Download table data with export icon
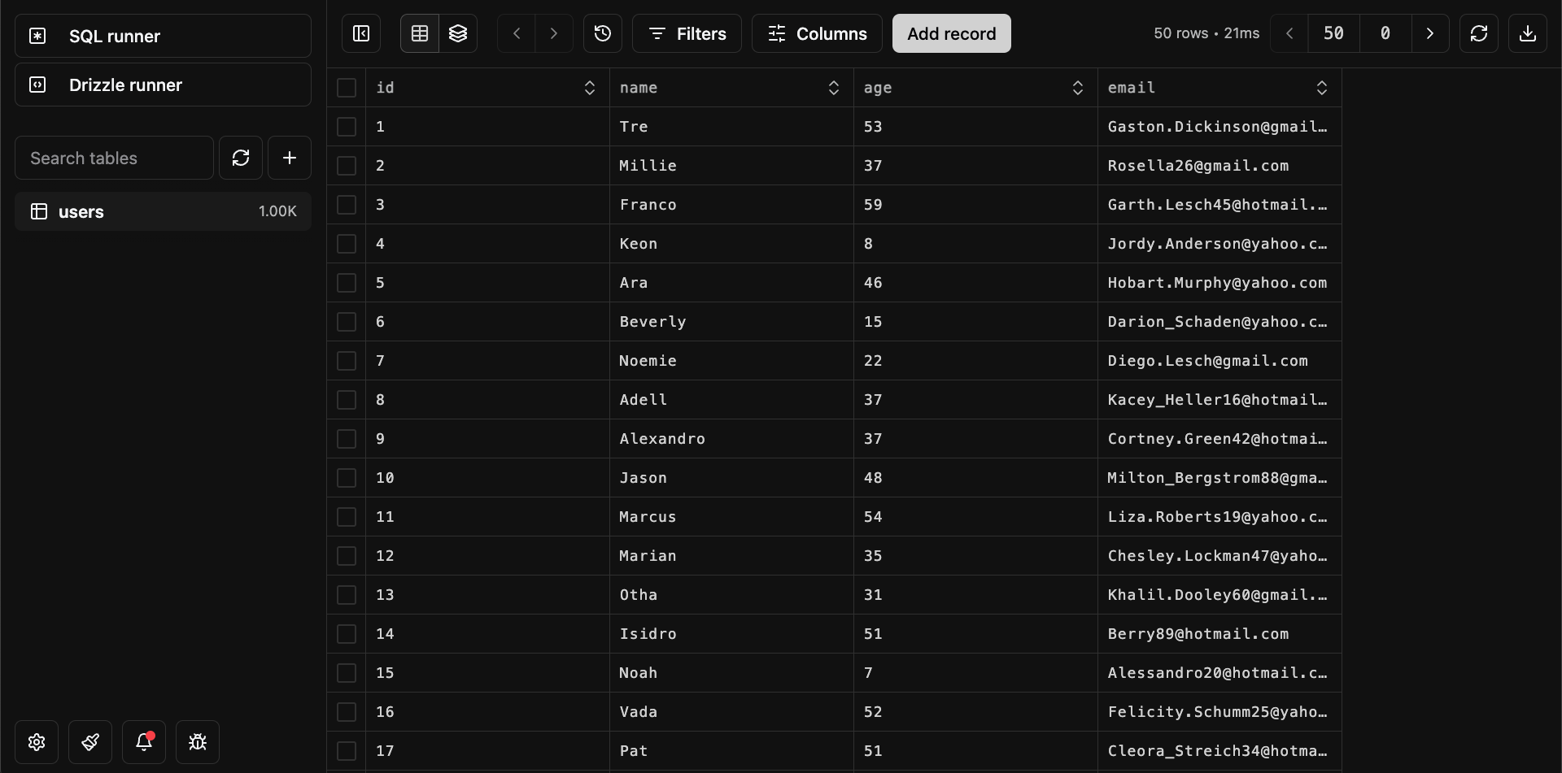Image resolution: width=1562 pixels, height=773 pixels. point(1528,33)
